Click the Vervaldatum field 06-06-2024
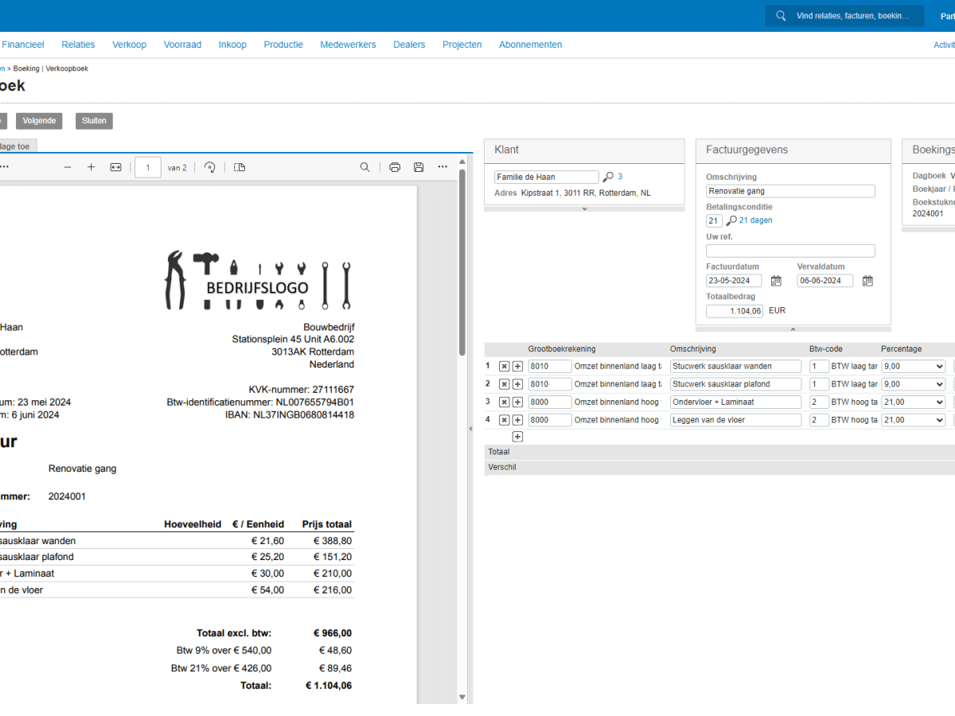Viewport: 955px width, 716px height. point(825,281)
